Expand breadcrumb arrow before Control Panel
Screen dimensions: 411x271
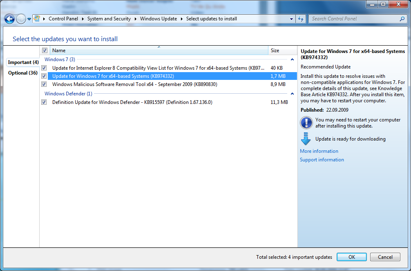44,19
